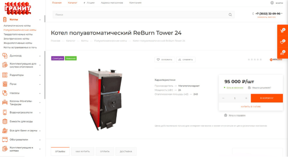This screenshot has width=288, height=157.
Task: Click the Радиаторы category icon
Action: (x=5, y=75)
